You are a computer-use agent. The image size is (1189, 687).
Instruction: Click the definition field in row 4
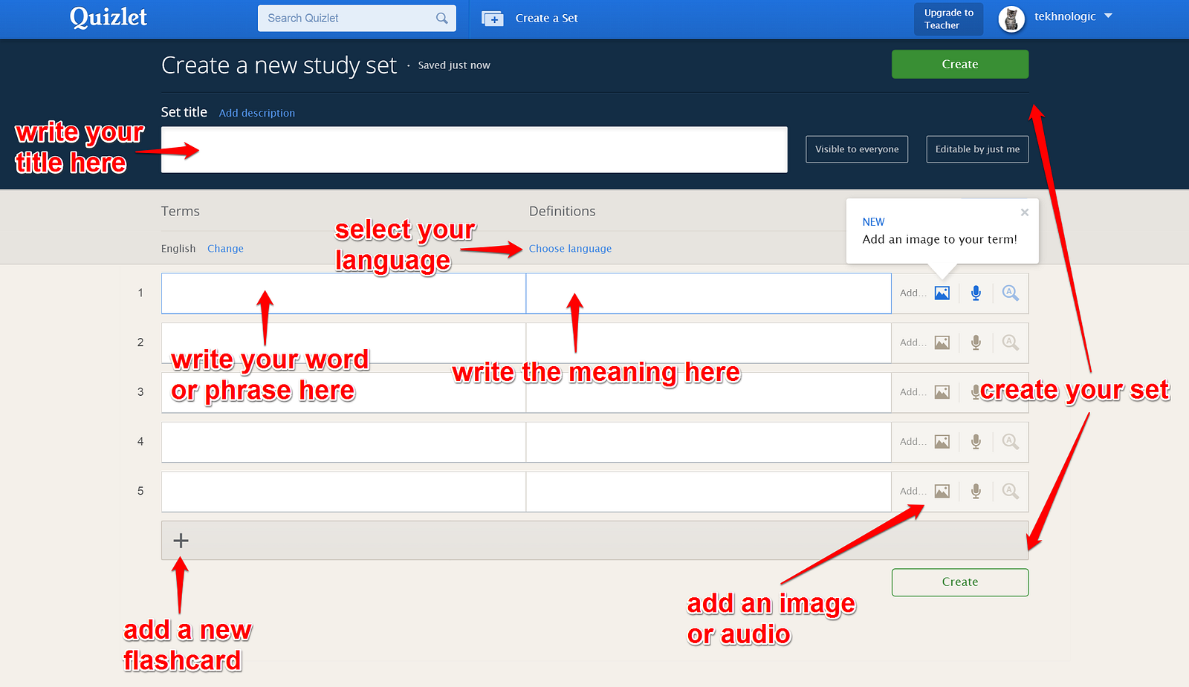(709, 442)
